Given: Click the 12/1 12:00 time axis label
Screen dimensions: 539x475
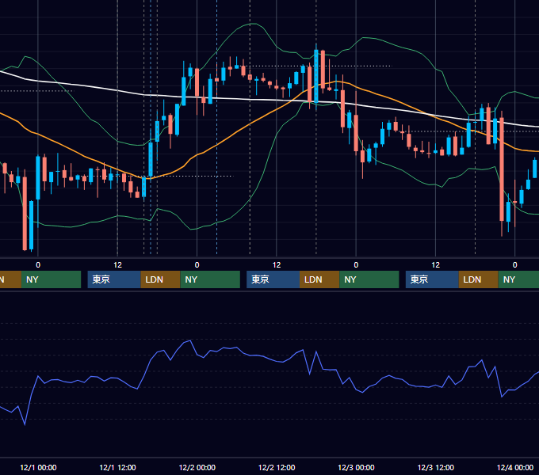Looking at the screenshot, I should point(117,467).
